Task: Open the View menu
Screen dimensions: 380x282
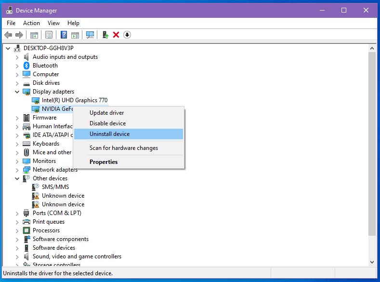Action: pyautogui.click(x=53, y=23)
